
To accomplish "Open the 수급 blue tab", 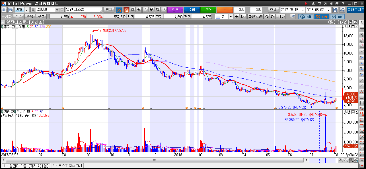I will click(x=192, y=10).
